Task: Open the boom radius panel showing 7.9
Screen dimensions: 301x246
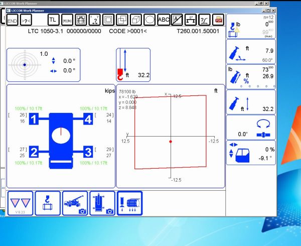Action: [x=251, y=52]
